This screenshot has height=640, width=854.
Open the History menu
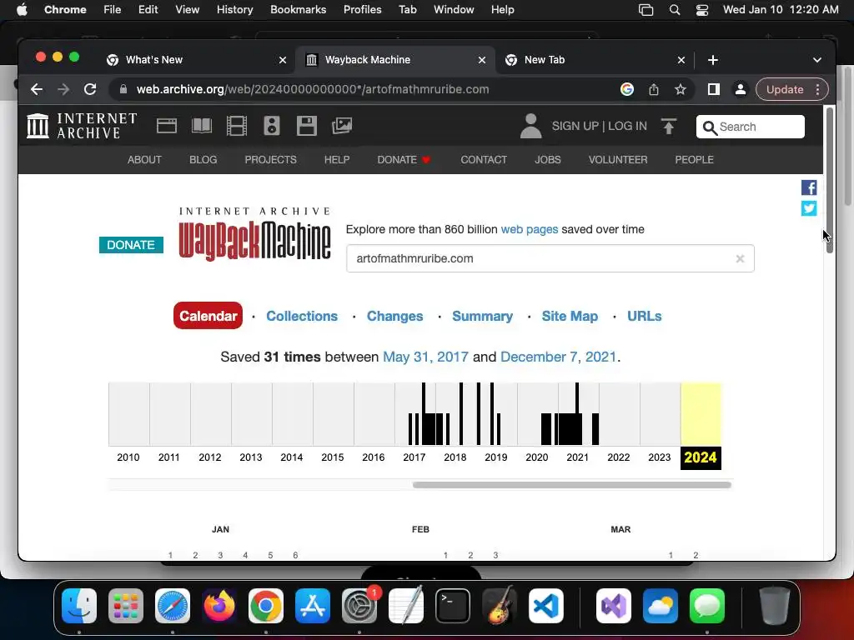pos(234,10)
